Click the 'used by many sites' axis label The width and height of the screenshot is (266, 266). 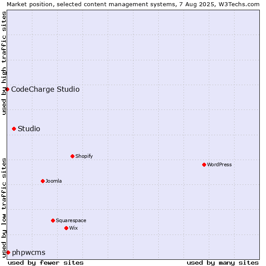coord(223,263)
